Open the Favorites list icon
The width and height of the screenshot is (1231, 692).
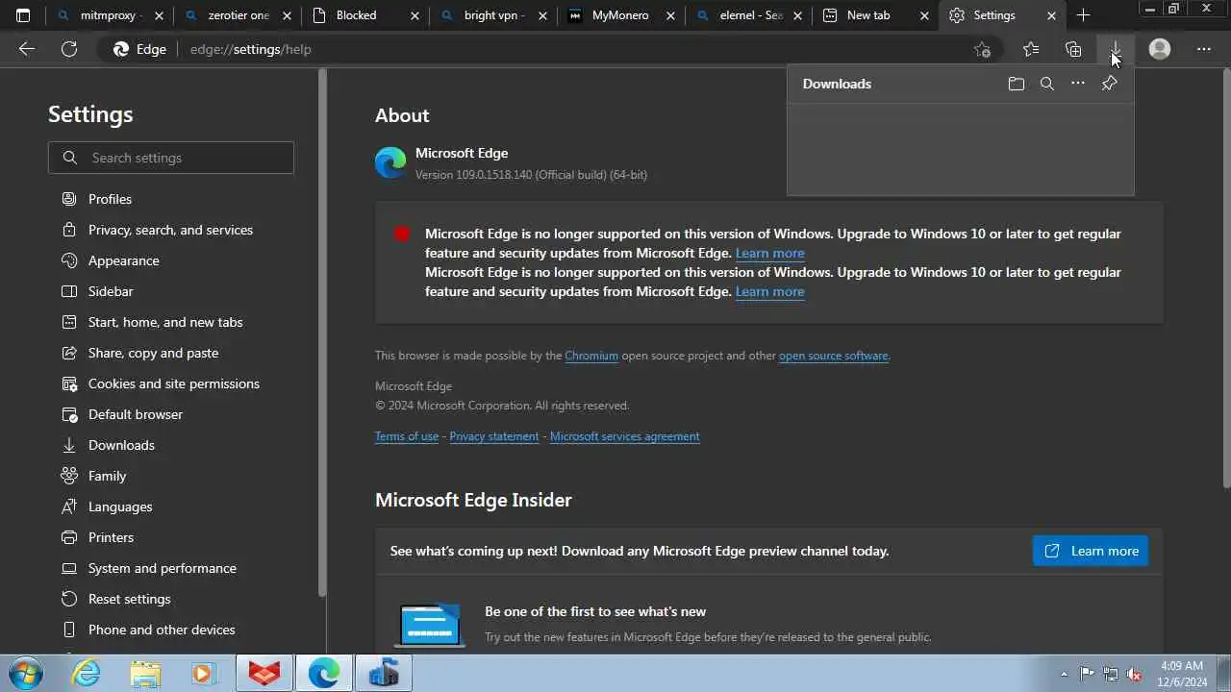[x=1031, y=49]
